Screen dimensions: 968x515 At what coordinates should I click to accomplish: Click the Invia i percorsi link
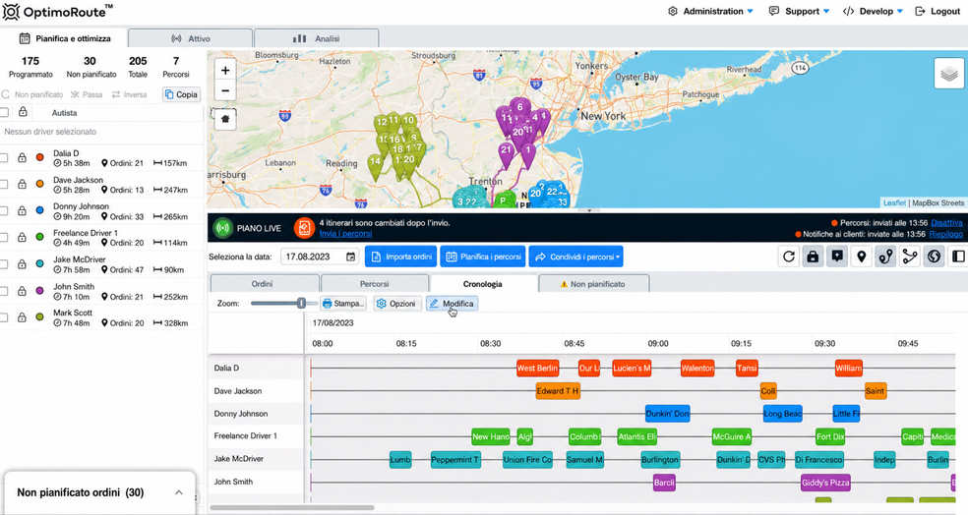pos(345,234)
